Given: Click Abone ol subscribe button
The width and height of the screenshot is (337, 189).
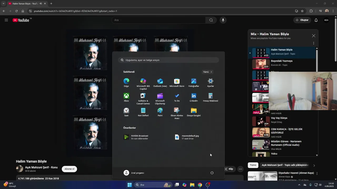Looking at the screenshot, I should (70, 169).
